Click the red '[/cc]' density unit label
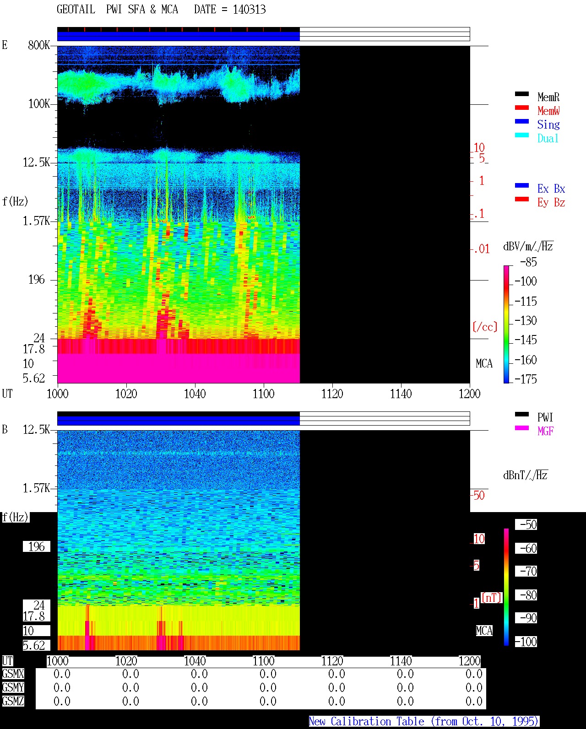Screen dimensions: 586x729 [485, 327]
